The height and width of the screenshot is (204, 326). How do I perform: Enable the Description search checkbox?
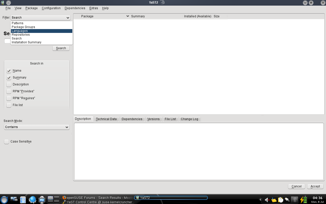coord(9,84)
